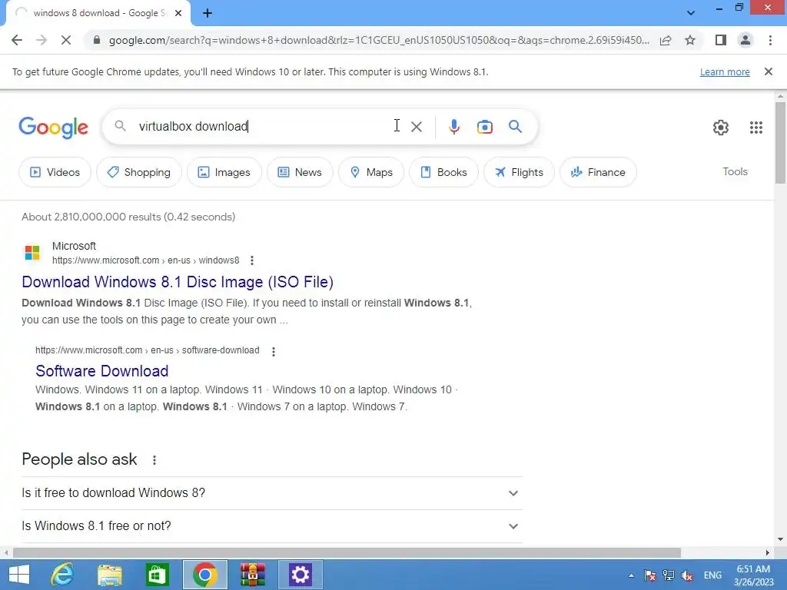Open the Windows Store taskbar icon
The image size is (787, 590).
[x=157, y=575]
